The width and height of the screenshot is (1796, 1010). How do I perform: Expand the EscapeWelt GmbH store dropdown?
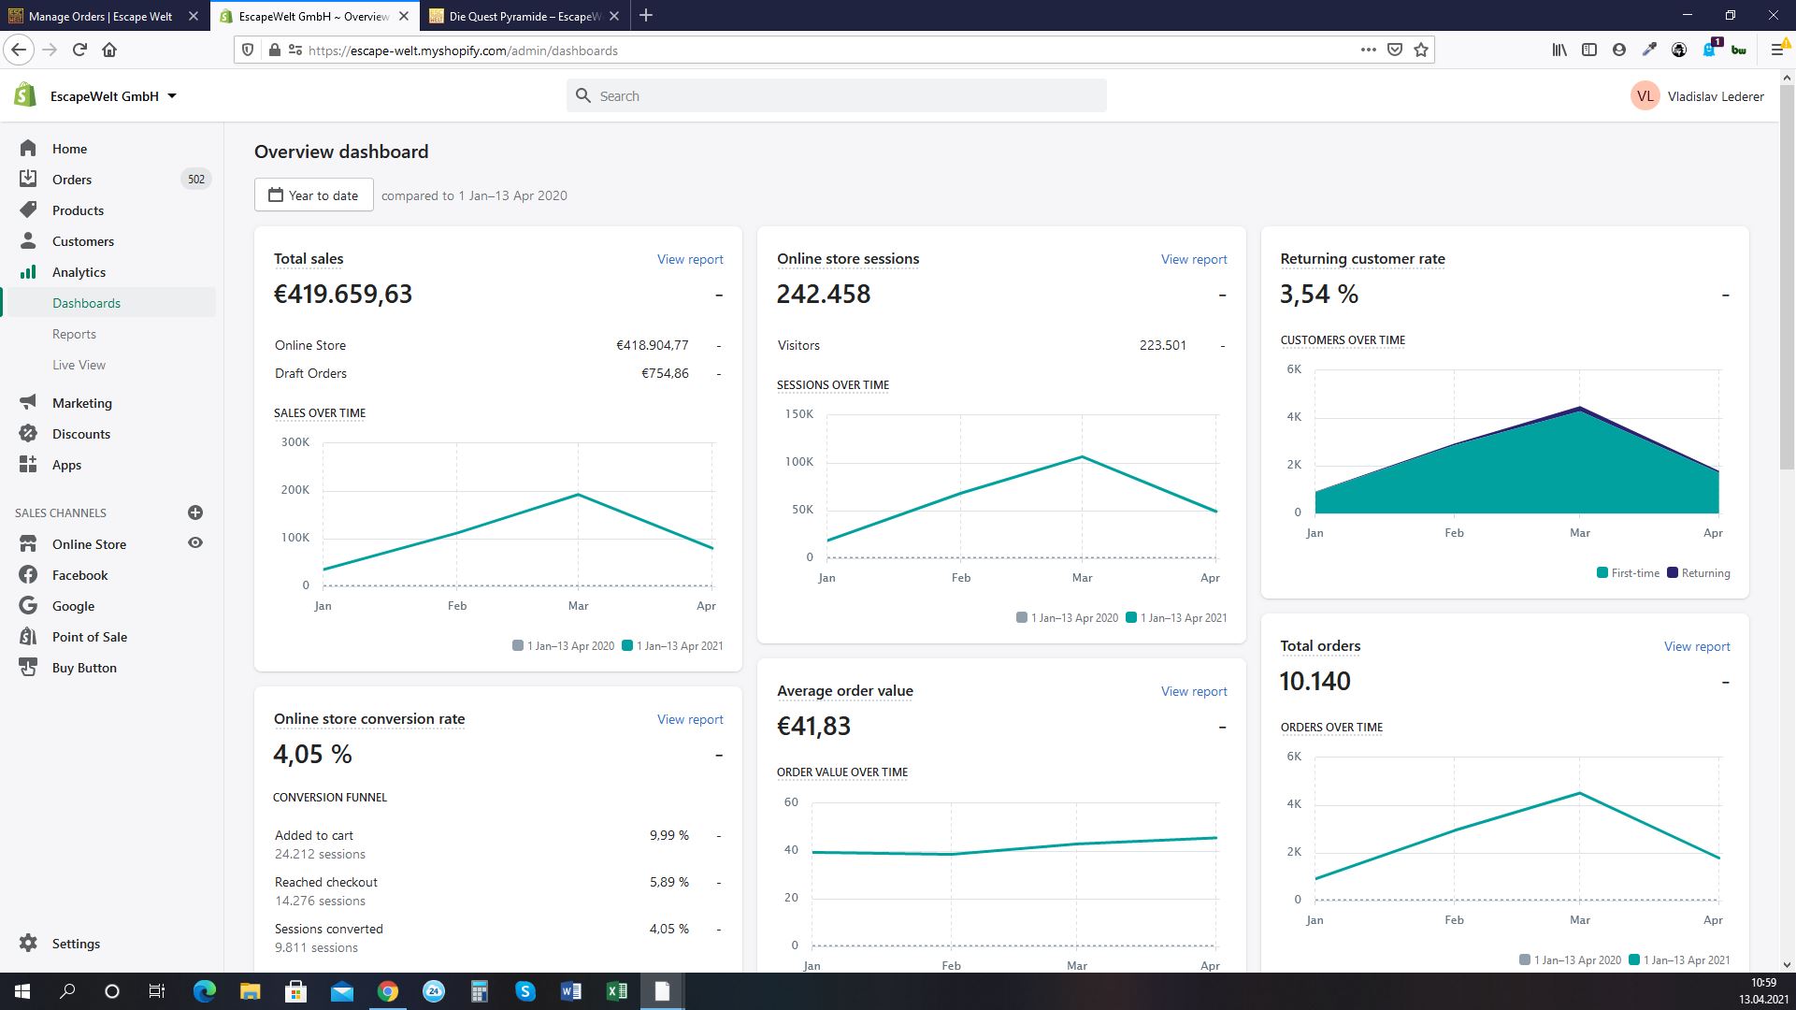coord(172,96)
